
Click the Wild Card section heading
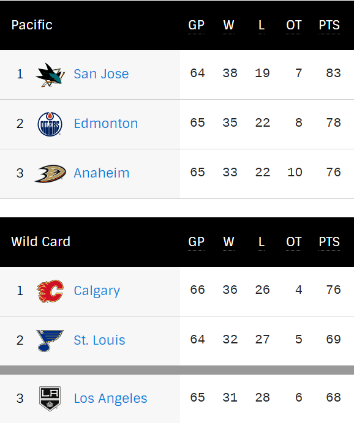40,242
